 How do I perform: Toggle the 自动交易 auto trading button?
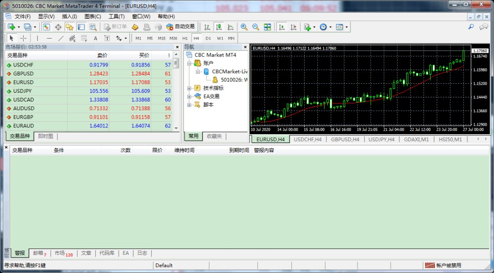tap(180, 27)
